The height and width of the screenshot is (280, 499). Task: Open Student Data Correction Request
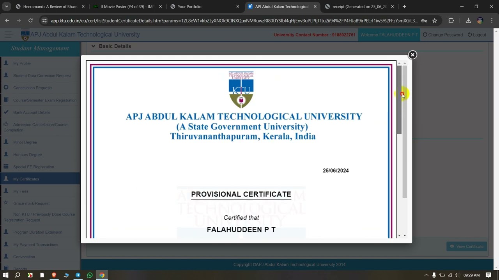tap(42, 75)
